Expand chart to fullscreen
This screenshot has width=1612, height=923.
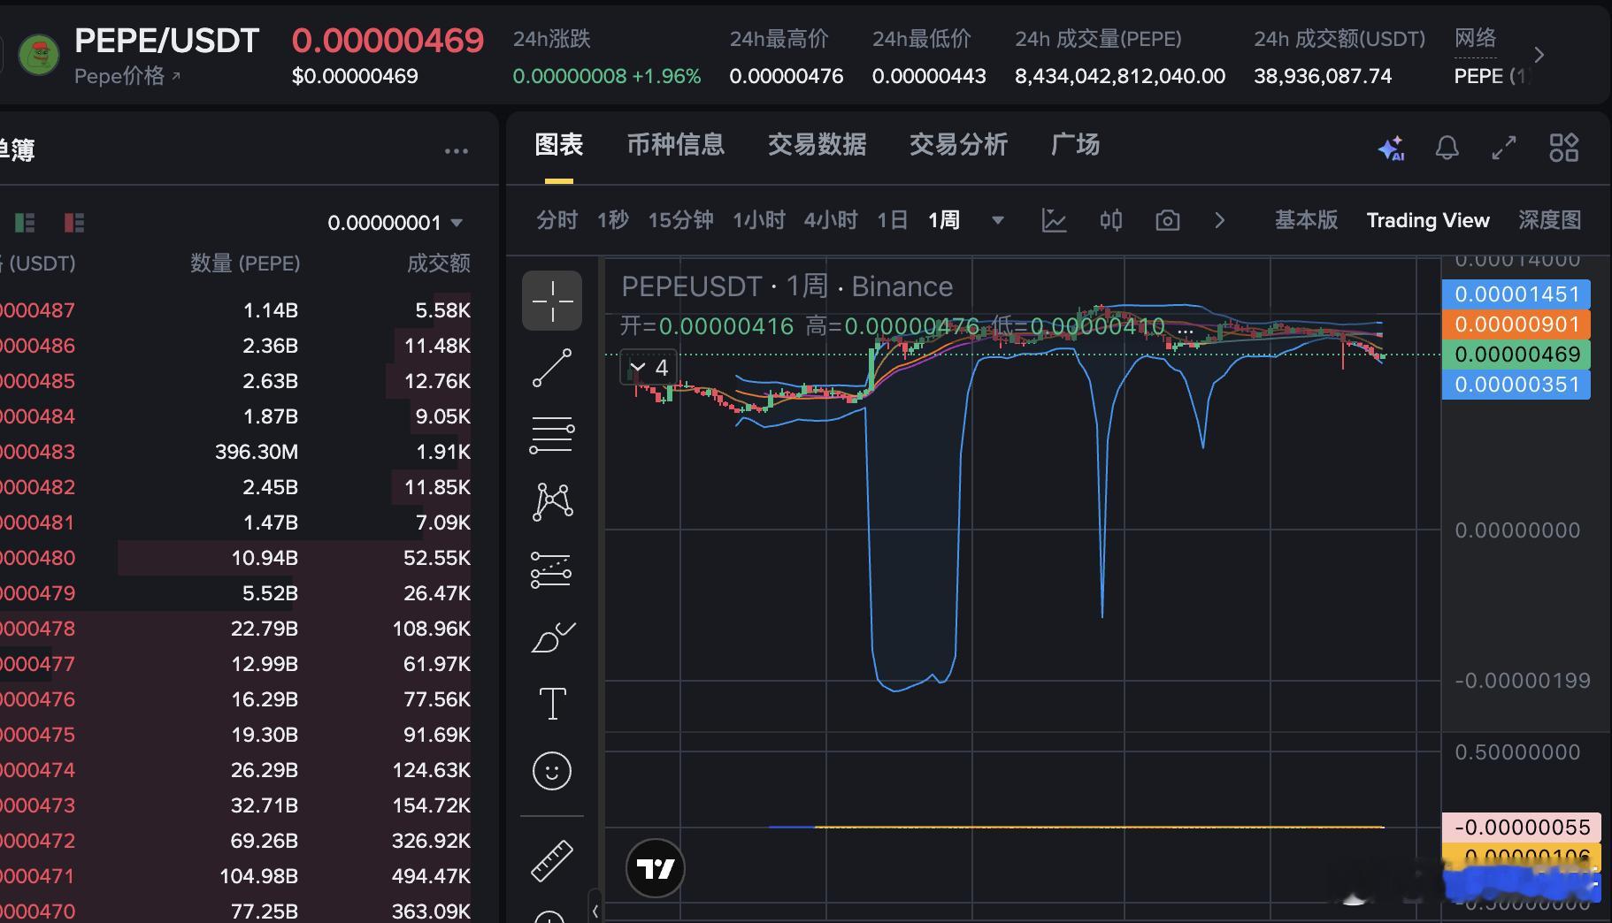click(1504, 148)
